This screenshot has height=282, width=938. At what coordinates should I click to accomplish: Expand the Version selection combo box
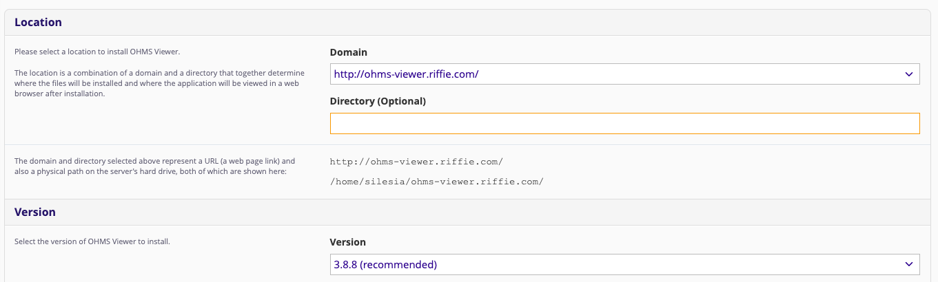point(625,264)
